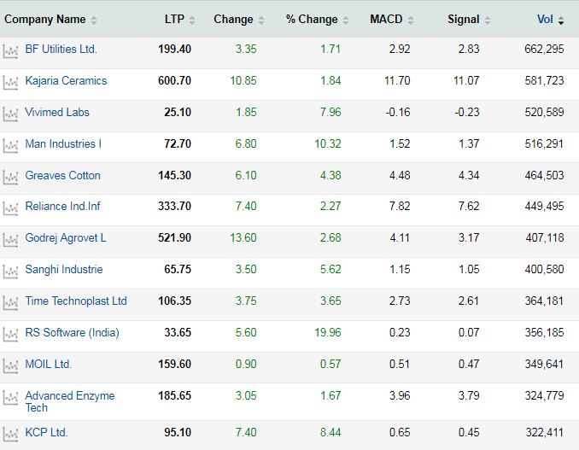Select Signal value 7.62
This screenshot has width=579, height=450.
pyautogui.click(x=469, y=207)
